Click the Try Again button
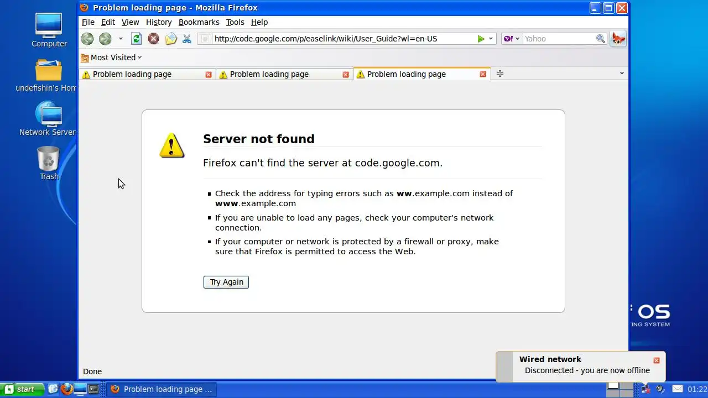The height and width of the screenshot is (398, 708). click(x=226, y=282)
